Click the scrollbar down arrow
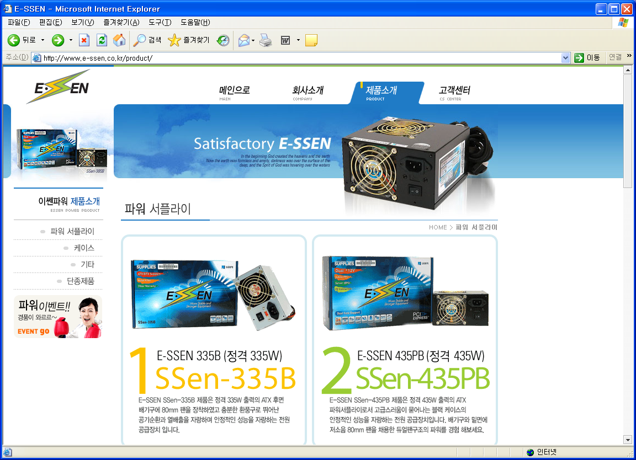This screenshot has width=636, height=460. [x=628, y=440]
